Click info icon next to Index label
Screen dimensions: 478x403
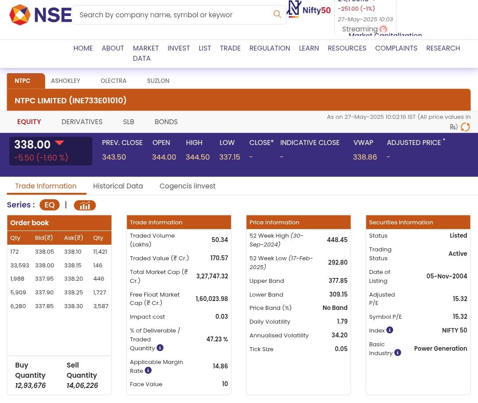tap(389, 330)
